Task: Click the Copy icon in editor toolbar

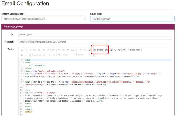Action: 26,50
